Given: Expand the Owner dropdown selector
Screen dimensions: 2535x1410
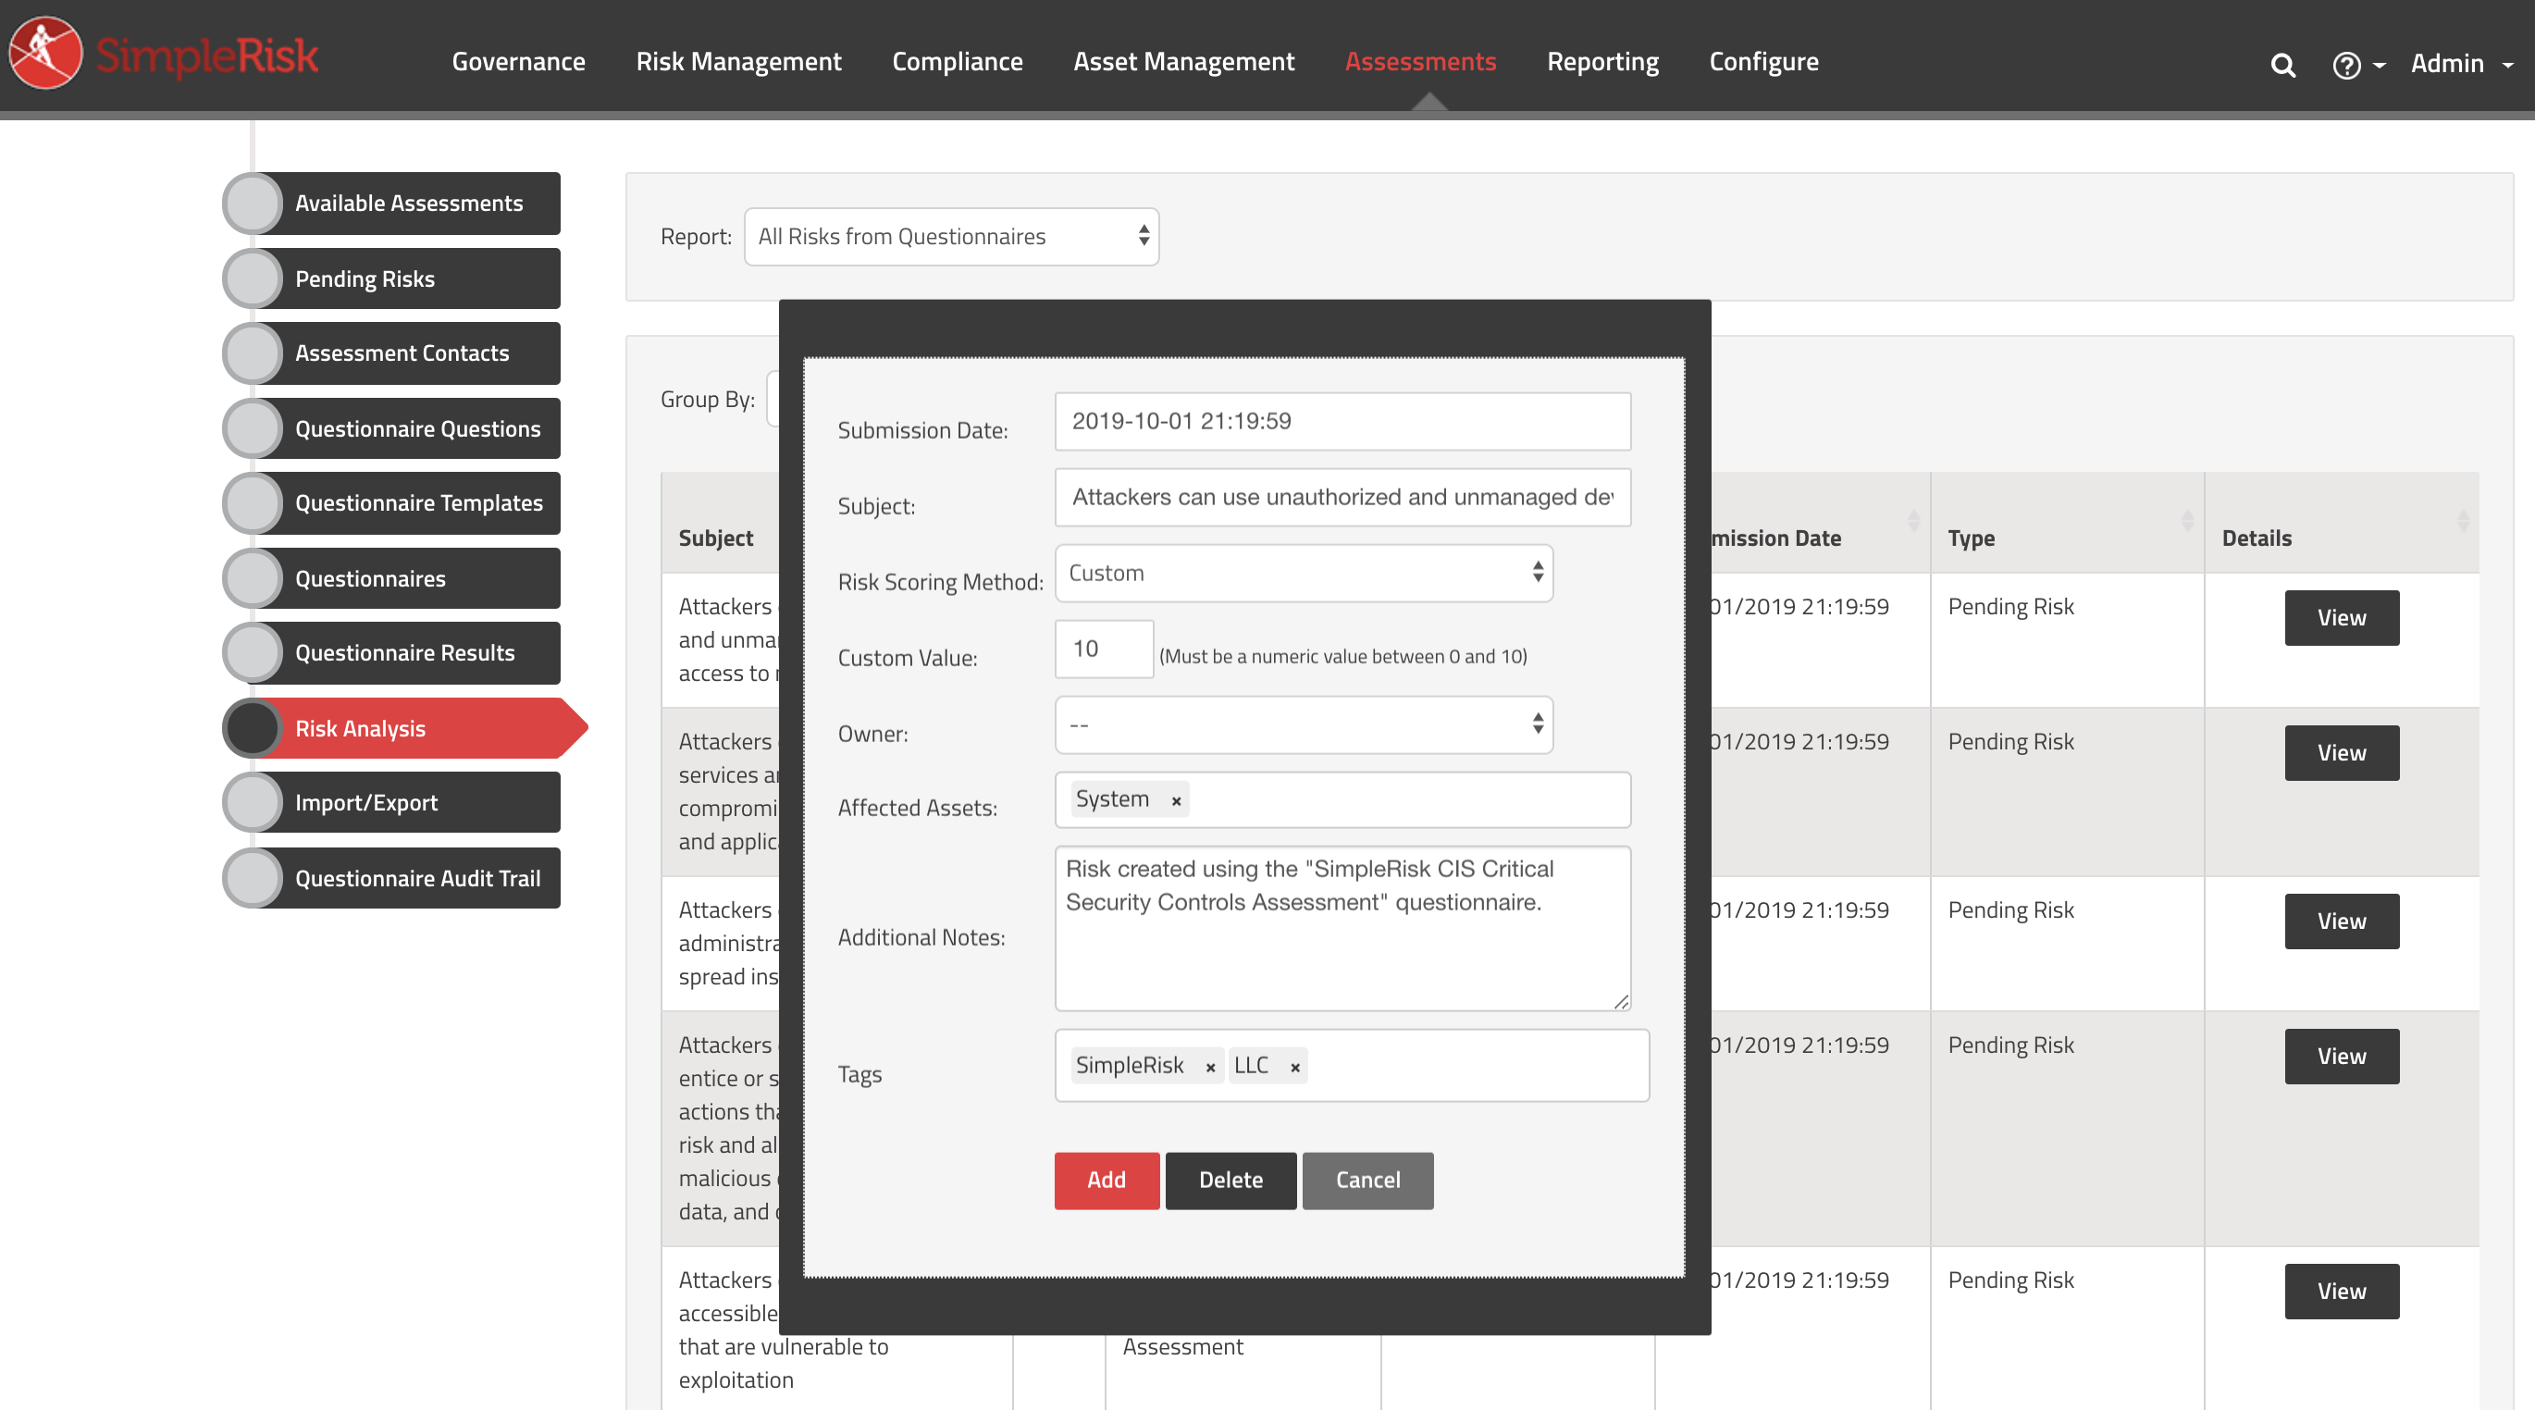Looking at the screenshot, I should [1303, 726].
